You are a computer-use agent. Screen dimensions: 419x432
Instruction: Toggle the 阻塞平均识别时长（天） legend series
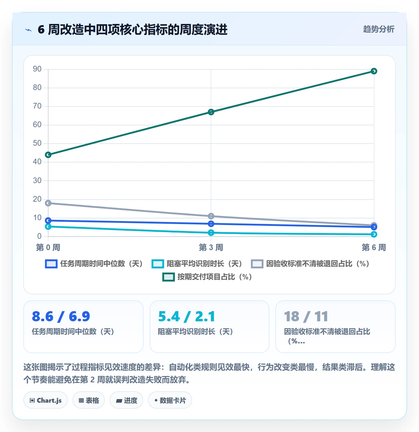197,264
